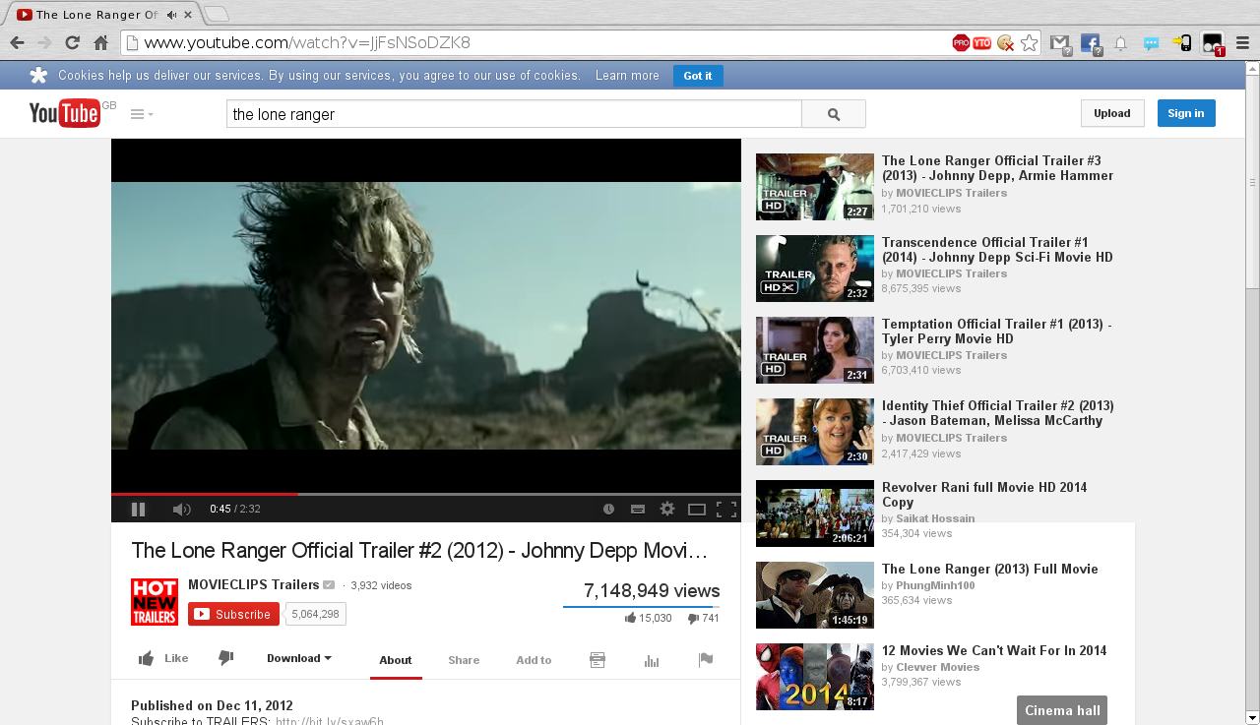
Task: Open the Gmail checker extension
Action: 1060,43
